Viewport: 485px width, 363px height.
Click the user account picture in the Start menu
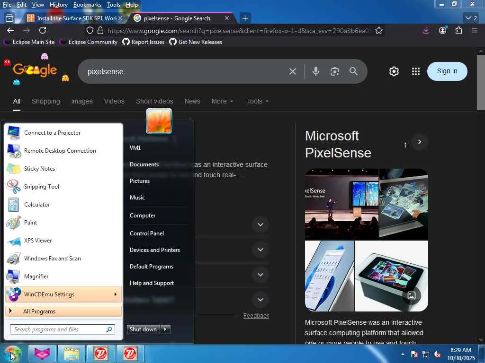pos(159,121)
